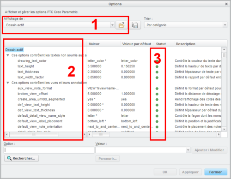Click the Description column header
The image size is (231, 179).
(x=186, y=44)
